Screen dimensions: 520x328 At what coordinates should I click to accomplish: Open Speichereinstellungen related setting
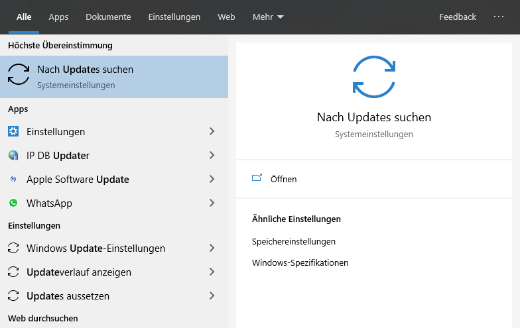tap(293, 241)
